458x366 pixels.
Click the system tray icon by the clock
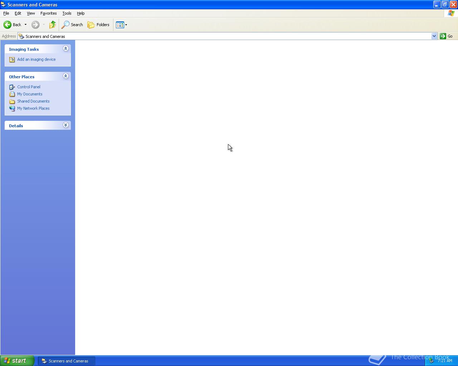tap(431, 361)
